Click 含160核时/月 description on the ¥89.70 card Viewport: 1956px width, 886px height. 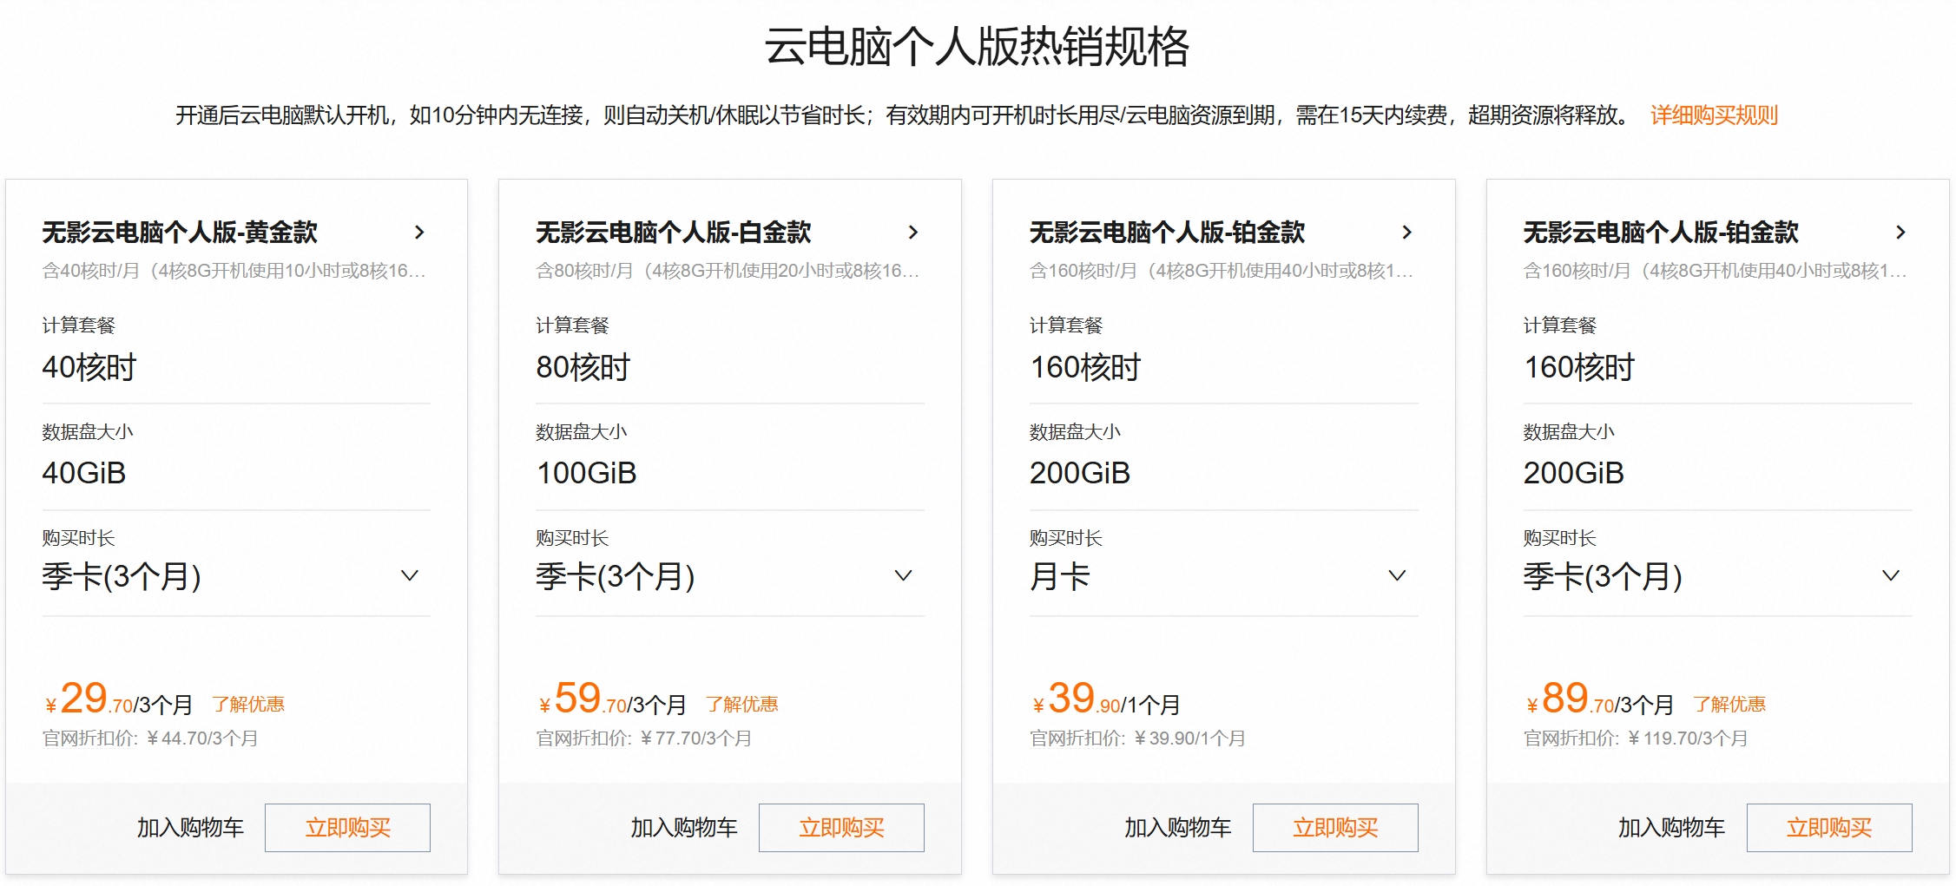[x=1716, y=271]
